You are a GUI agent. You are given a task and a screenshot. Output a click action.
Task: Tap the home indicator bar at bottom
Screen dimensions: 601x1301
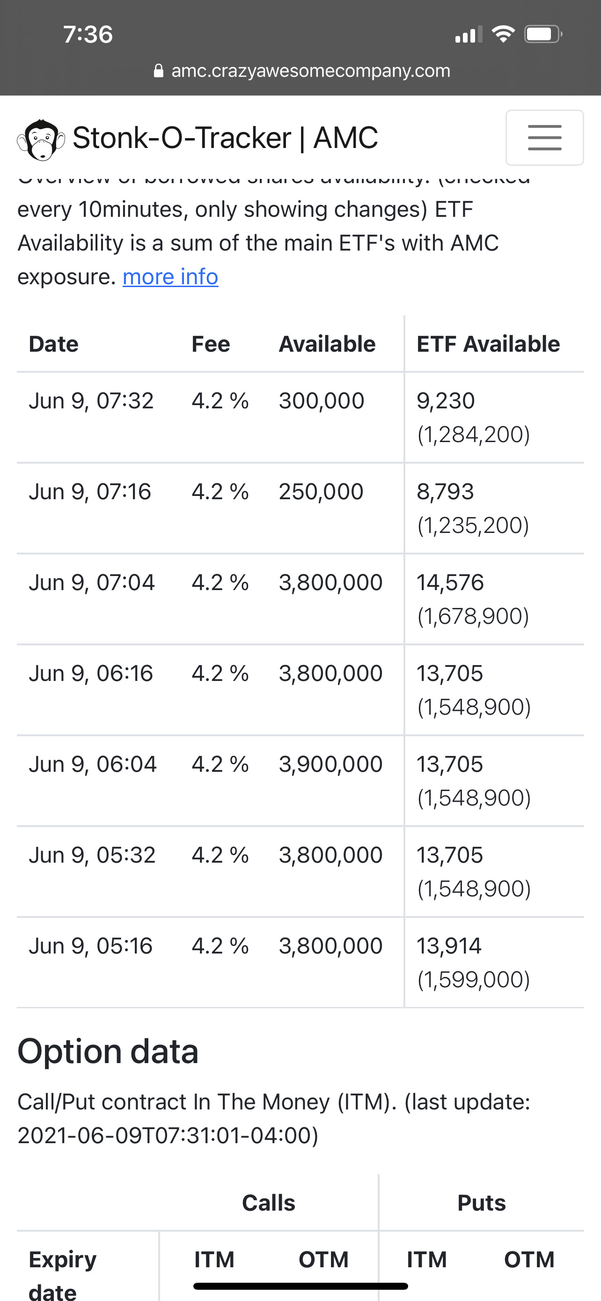click(x=300, y=1286)
